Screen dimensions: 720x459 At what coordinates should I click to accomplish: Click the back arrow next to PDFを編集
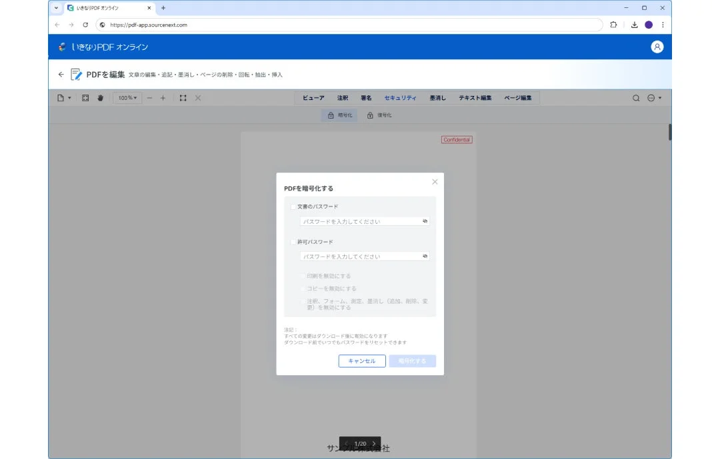pos(61,75)
